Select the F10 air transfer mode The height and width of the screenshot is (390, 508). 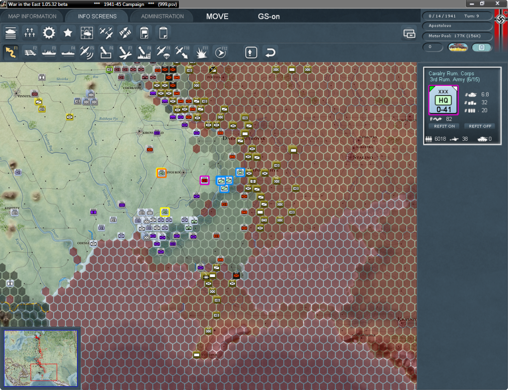[x=182, y=52]
